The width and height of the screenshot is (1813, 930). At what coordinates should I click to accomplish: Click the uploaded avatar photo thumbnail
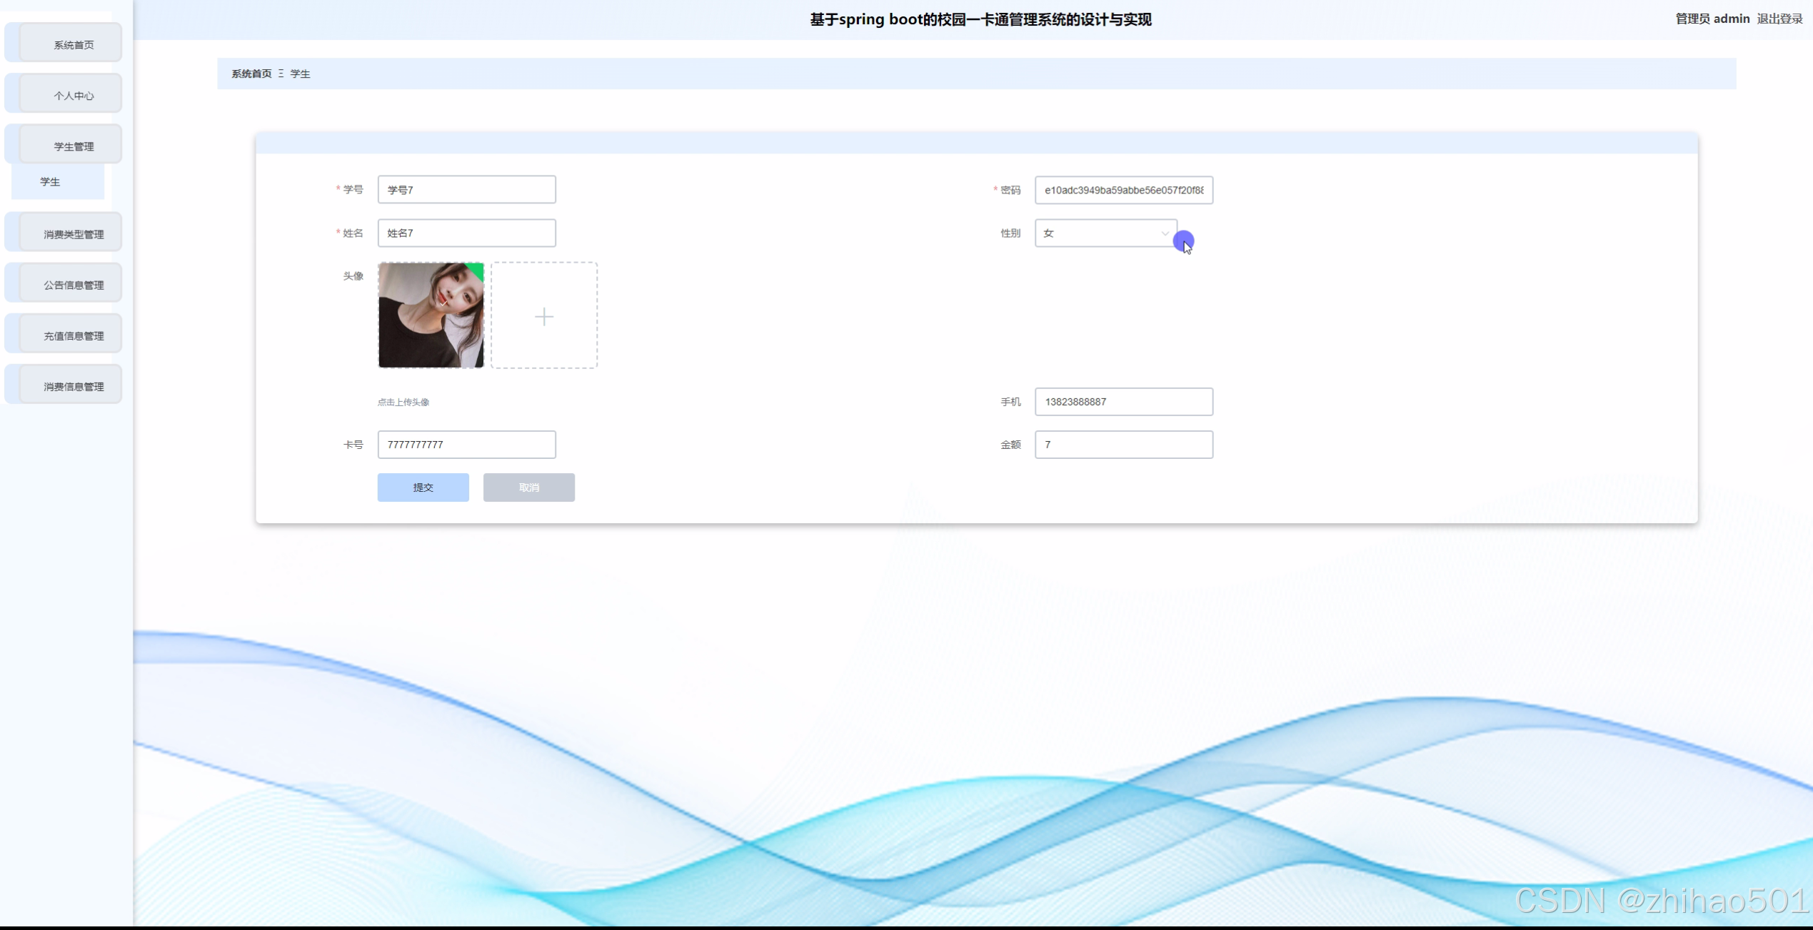[x=431, y=315]
